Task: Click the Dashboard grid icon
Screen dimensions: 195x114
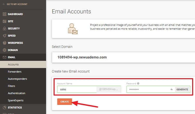Action: coord(4,14)
